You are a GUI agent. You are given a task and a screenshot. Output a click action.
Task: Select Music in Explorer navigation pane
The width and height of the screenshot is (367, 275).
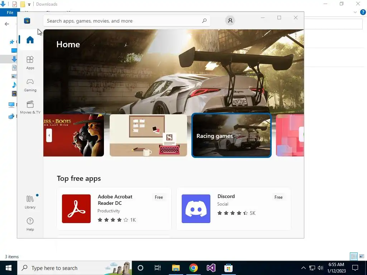[14, 85]
